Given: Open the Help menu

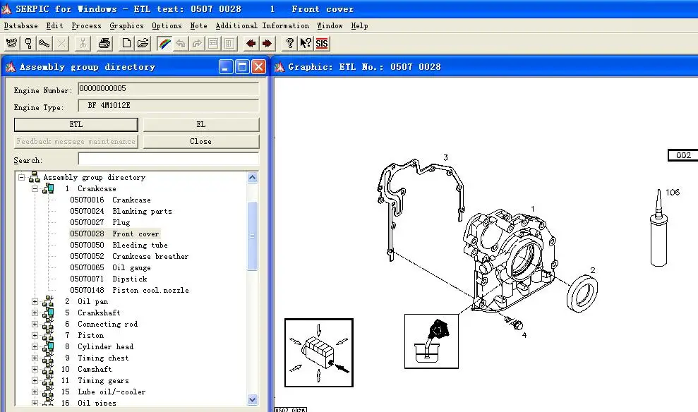Looking at the screenshot, I should [x=359, y=26].
